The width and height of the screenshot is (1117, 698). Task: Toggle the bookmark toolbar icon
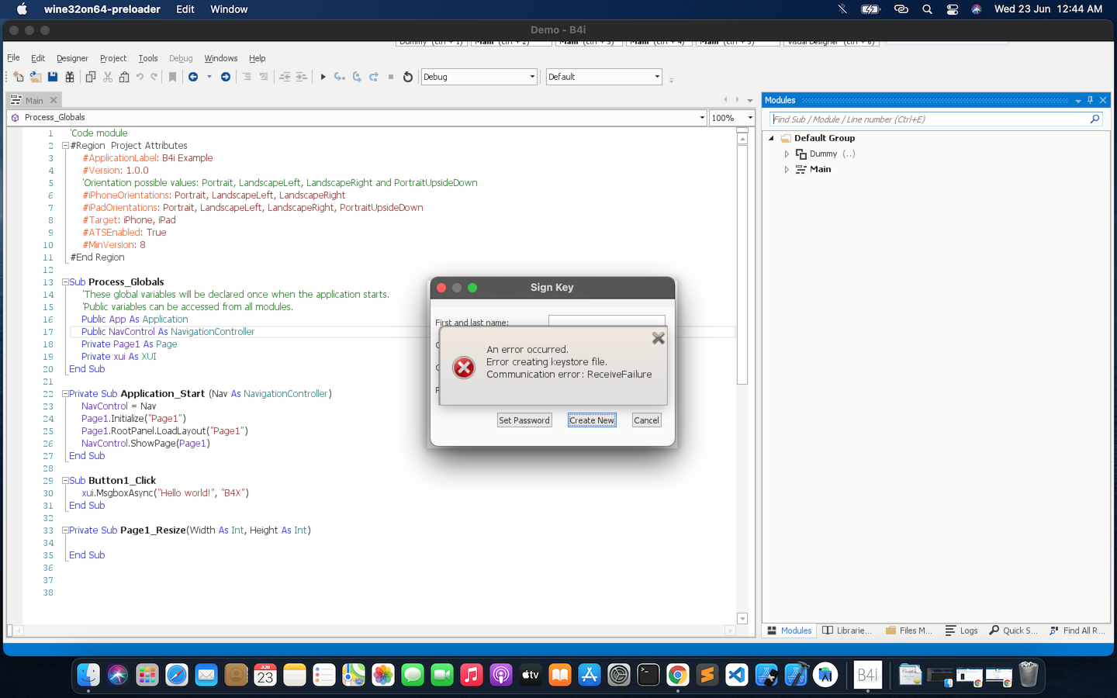point(173,77)
